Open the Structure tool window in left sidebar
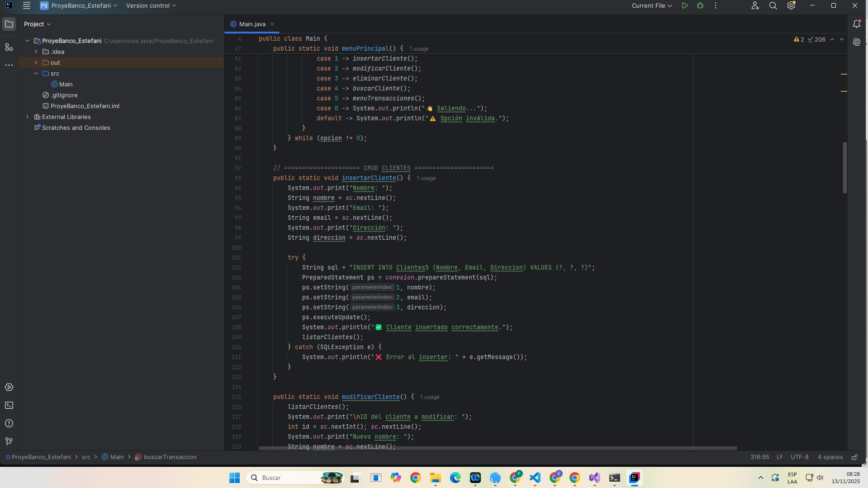The image size is (868, 488). click(x=9, y=47)
